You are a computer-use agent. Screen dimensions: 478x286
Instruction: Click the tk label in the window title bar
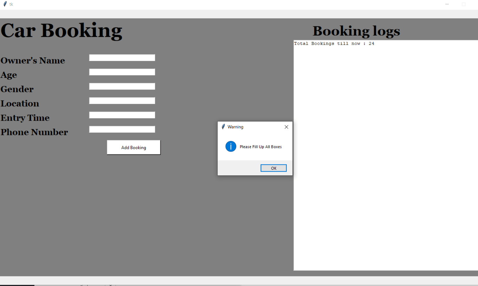click(11, 4)
